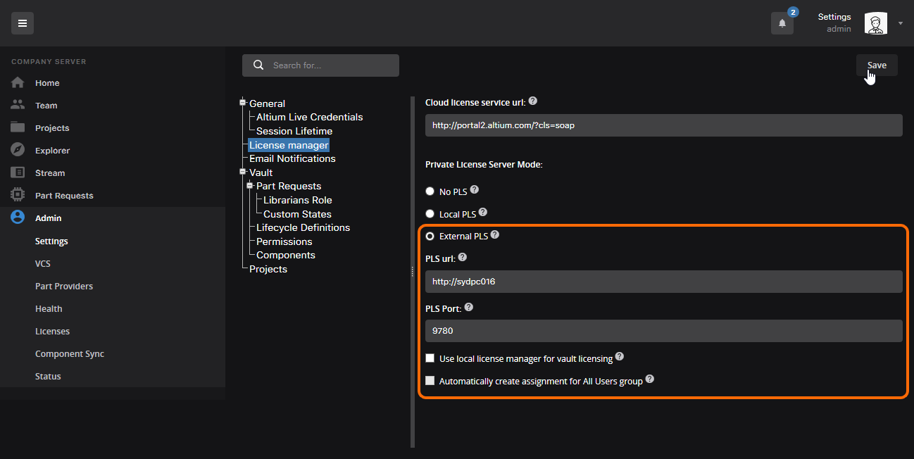Collapse the General tree node
This screenshot has width=914, height=459.
pyautogui.click(x=243, y=103)
